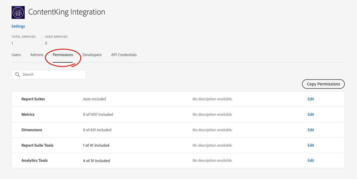
Task: Edit Report Suites permissions
Action: [x=311, y=99]
